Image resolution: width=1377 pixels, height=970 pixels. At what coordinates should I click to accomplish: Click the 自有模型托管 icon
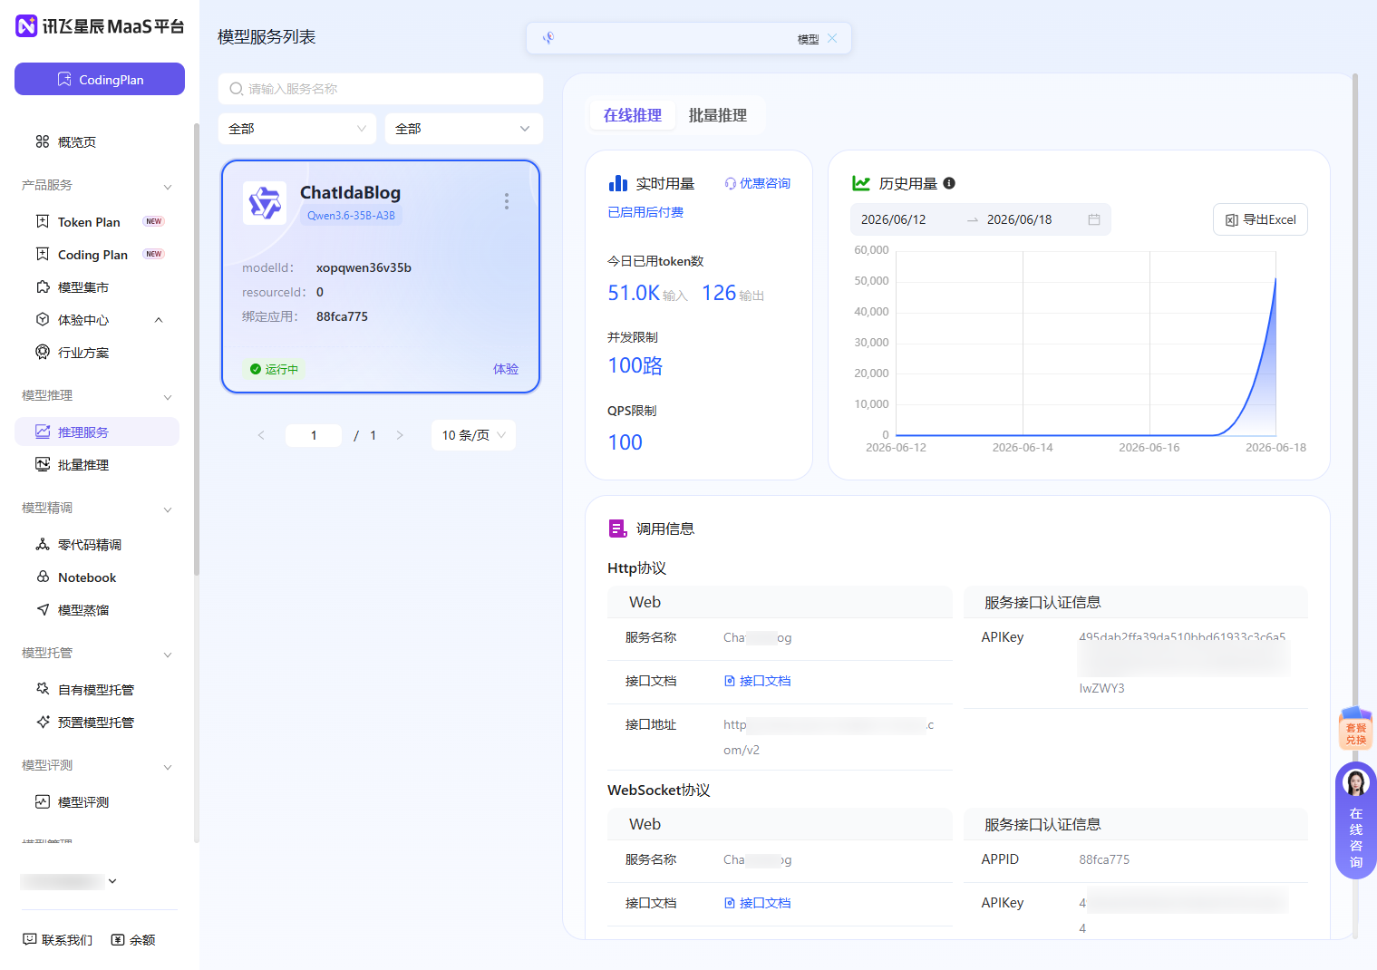[x=43, y=690]
